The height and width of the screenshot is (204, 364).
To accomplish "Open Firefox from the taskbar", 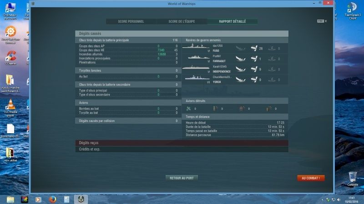I will click(52, 199).
